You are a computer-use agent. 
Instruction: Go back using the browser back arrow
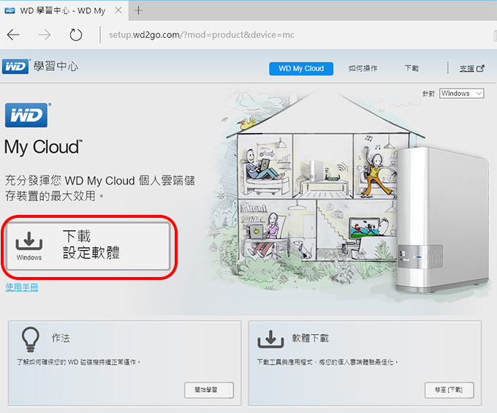(13, 35)
